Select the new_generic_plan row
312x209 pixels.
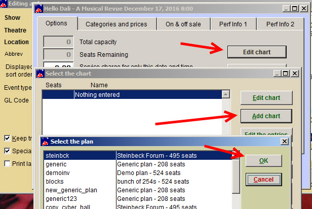[138, 190]
